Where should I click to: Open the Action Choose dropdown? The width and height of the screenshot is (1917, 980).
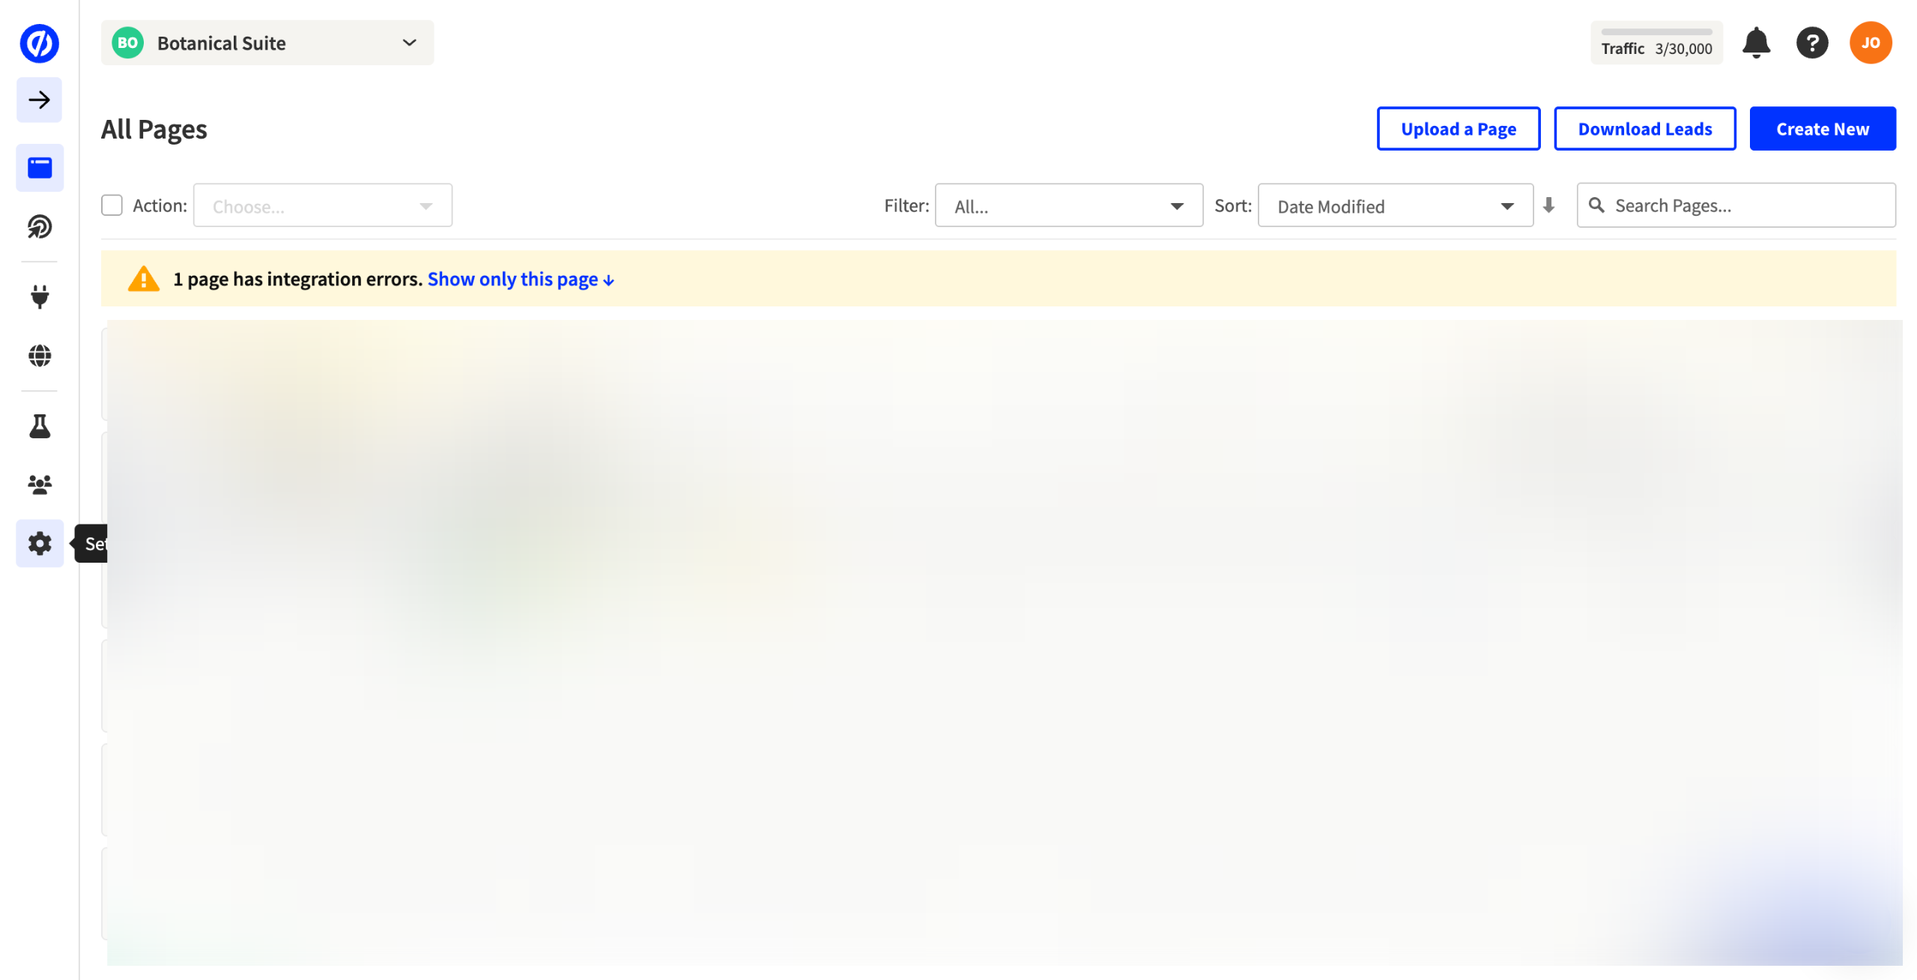[322, 206]
